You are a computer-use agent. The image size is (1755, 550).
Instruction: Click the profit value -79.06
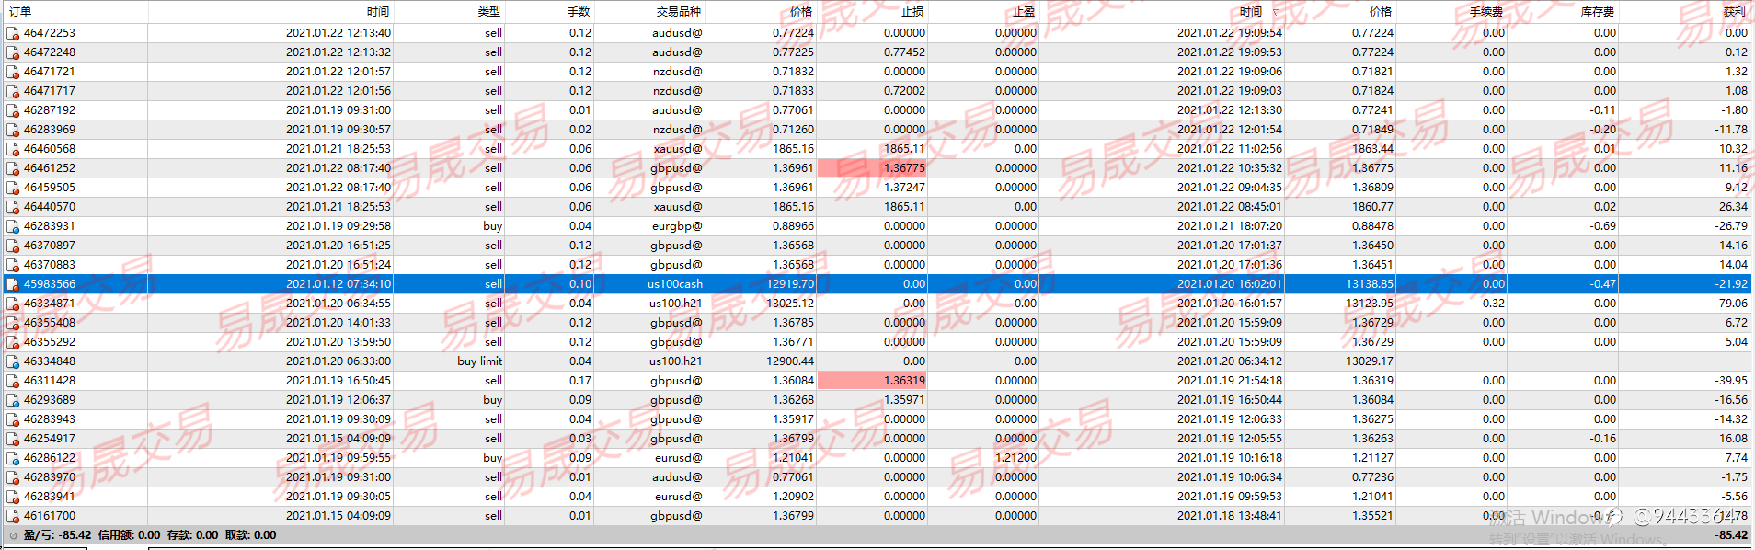[1731, 304]
